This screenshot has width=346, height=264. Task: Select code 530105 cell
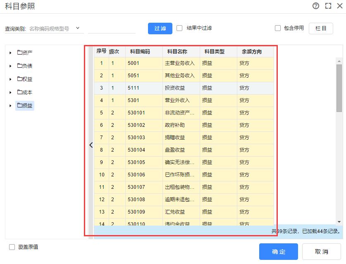(x=144, y=162)
